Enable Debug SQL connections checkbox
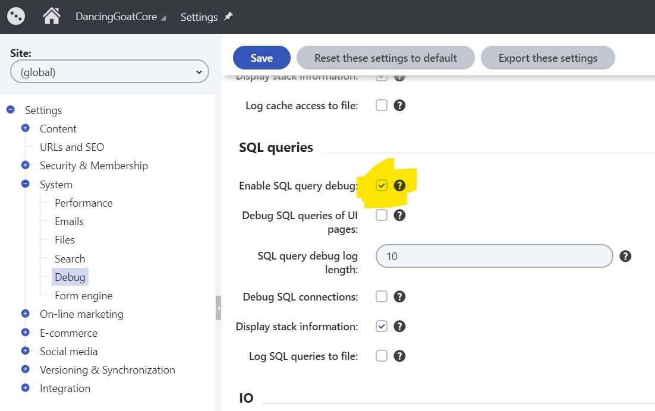 pyautogui.click(x=382, y=297)
